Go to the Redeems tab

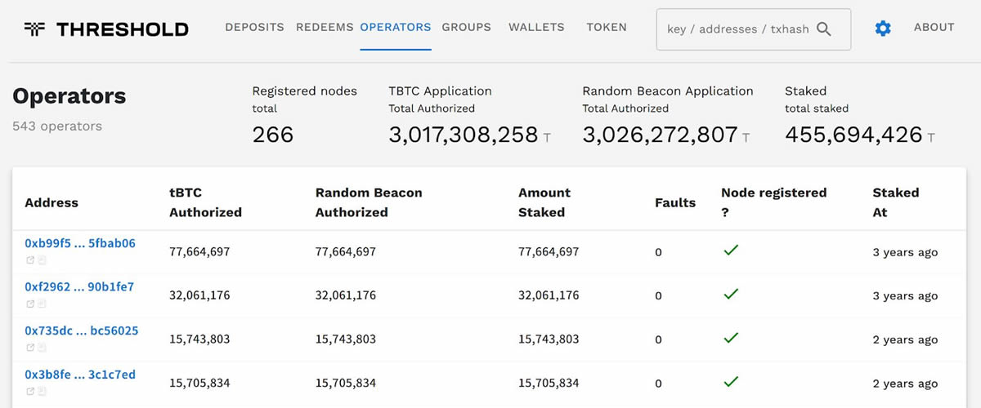point(325,27)
